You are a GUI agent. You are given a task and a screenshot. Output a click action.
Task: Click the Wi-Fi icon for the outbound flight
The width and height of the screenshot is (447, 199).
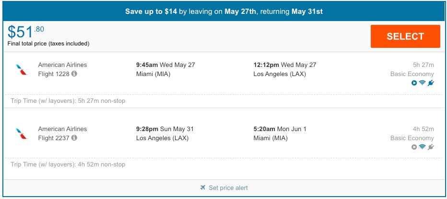[x=422, y=83]
